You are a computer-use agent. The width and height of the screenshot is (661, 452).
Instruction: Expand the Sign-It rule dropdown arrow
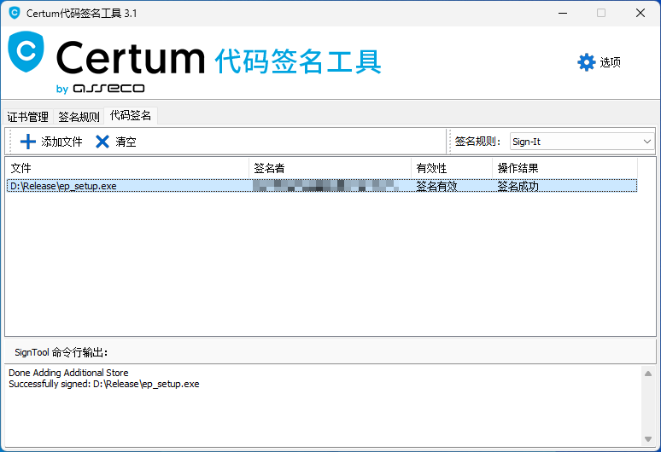point(647,142)
